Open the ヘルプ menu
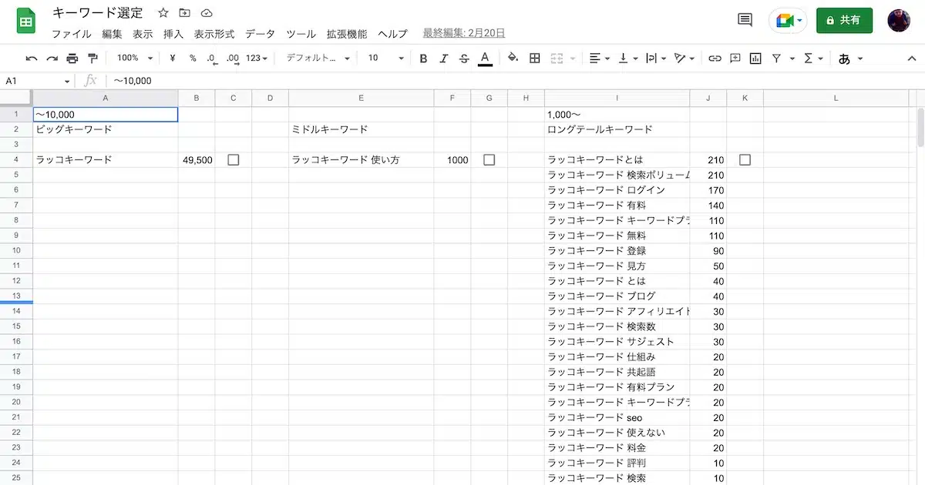The width and height of the screenshot is (925, 485). (392, 34)
